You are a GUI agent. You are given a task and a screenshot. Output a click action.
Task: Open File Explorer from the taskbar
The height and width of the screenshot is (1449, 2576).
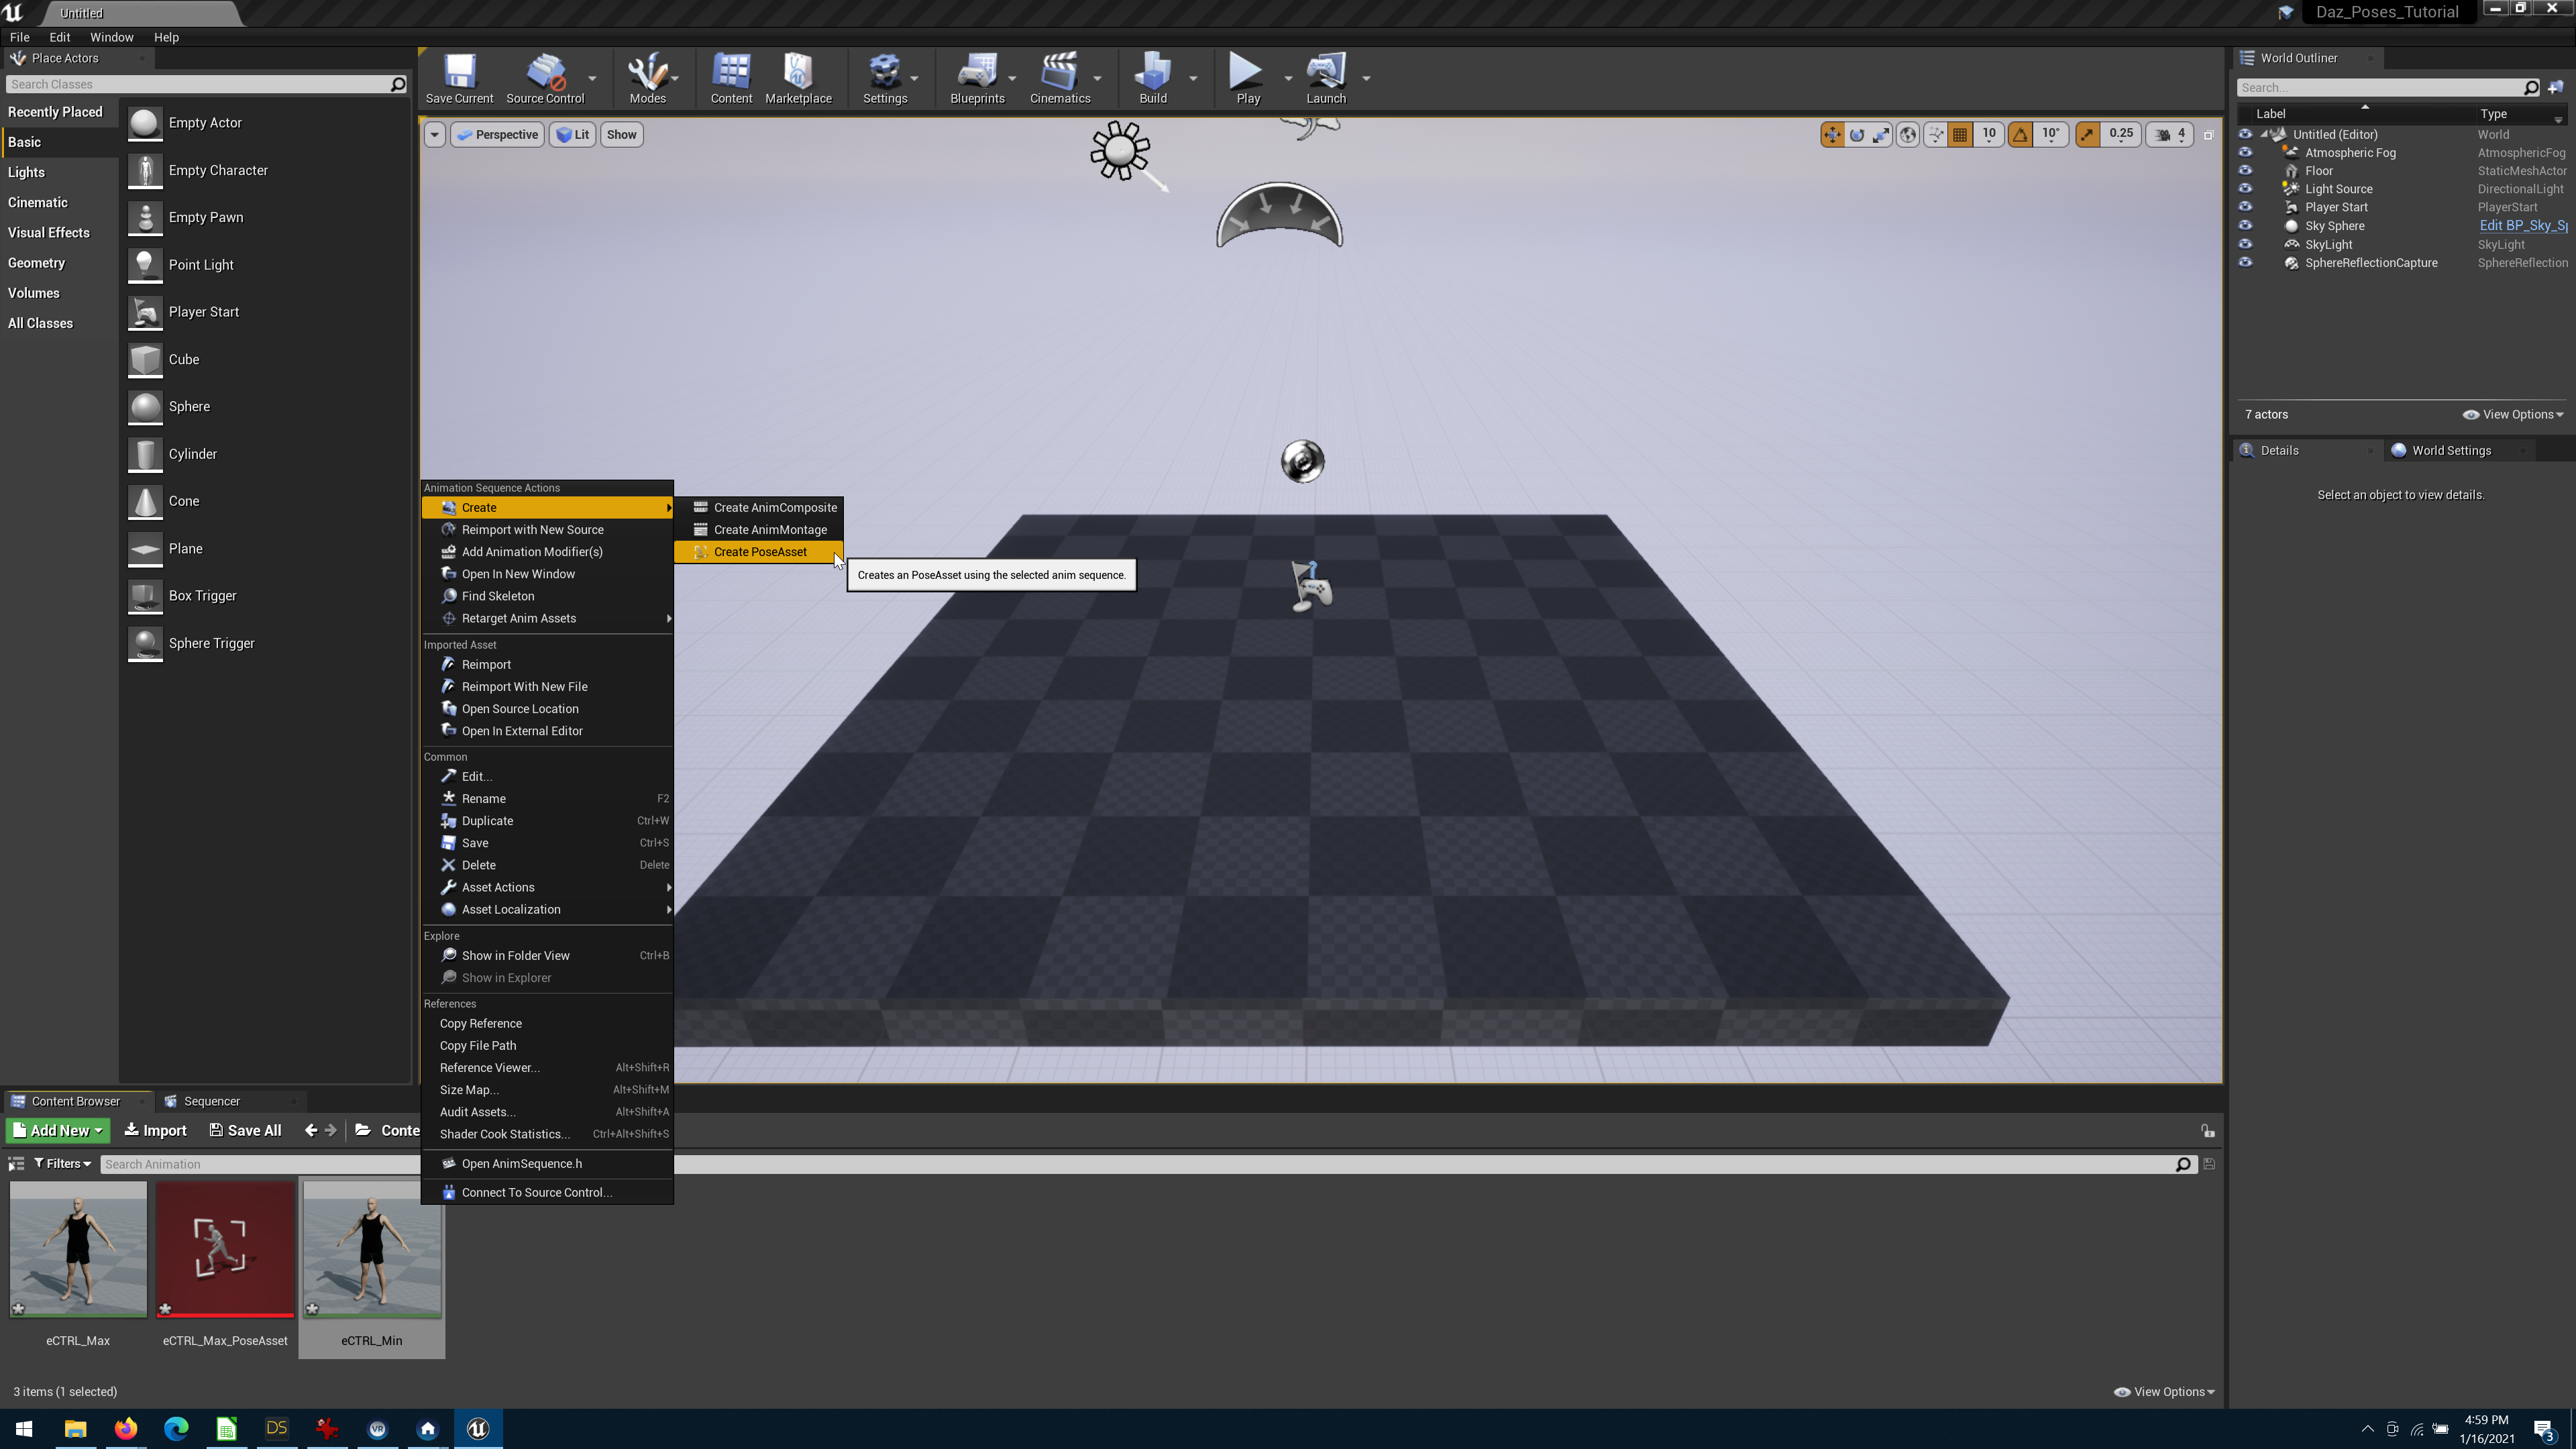(75, 1429)
